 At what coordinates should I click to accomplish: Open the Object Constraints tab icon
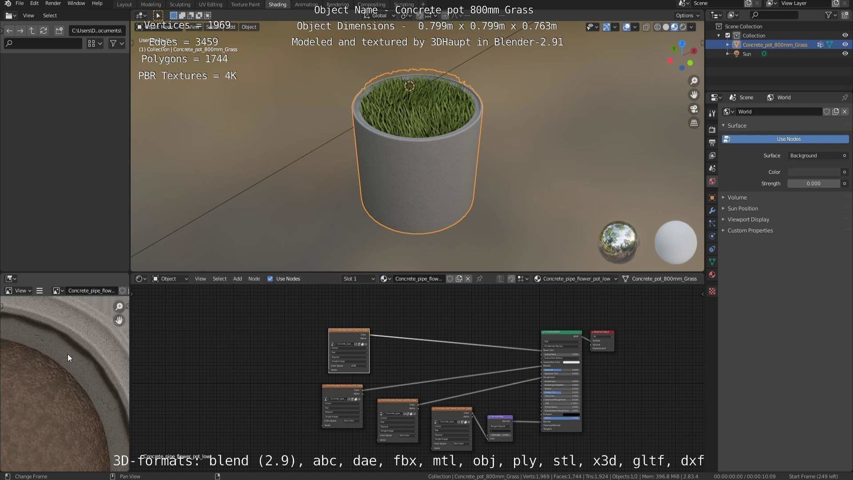pos(712,249)
